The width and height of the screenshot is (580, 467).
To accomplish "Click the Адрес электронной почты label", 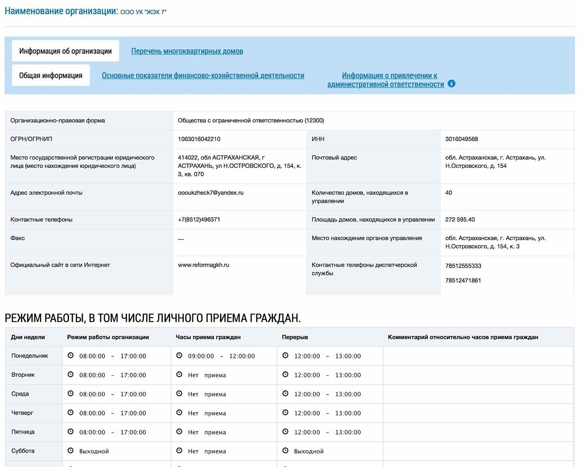I will 46,193.
